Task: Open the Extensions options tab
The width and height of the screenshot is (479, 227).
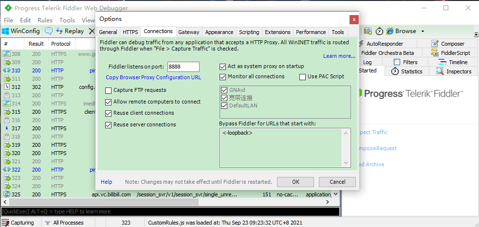Action: coord(277,32)
